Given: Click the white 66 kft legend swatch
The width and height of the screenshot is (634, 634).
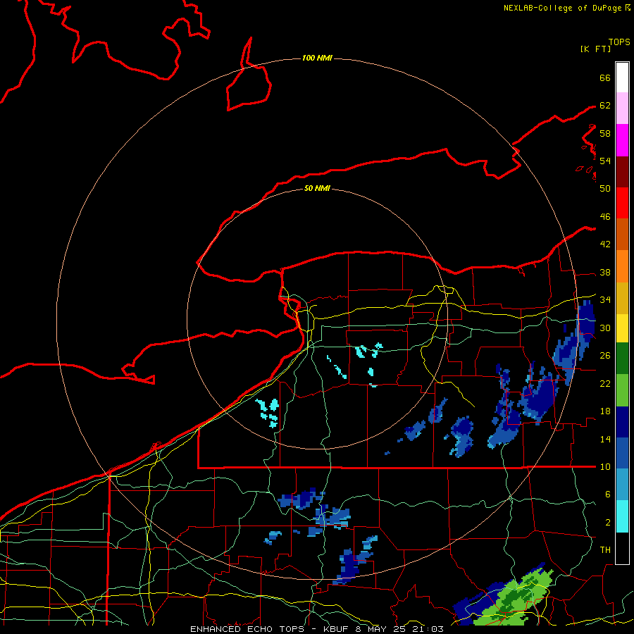Looking at the screenshot, I should (622, 77).
